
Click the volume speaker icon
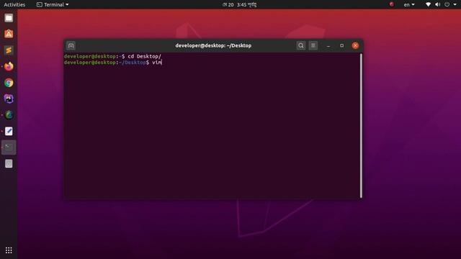pos(437,4)
